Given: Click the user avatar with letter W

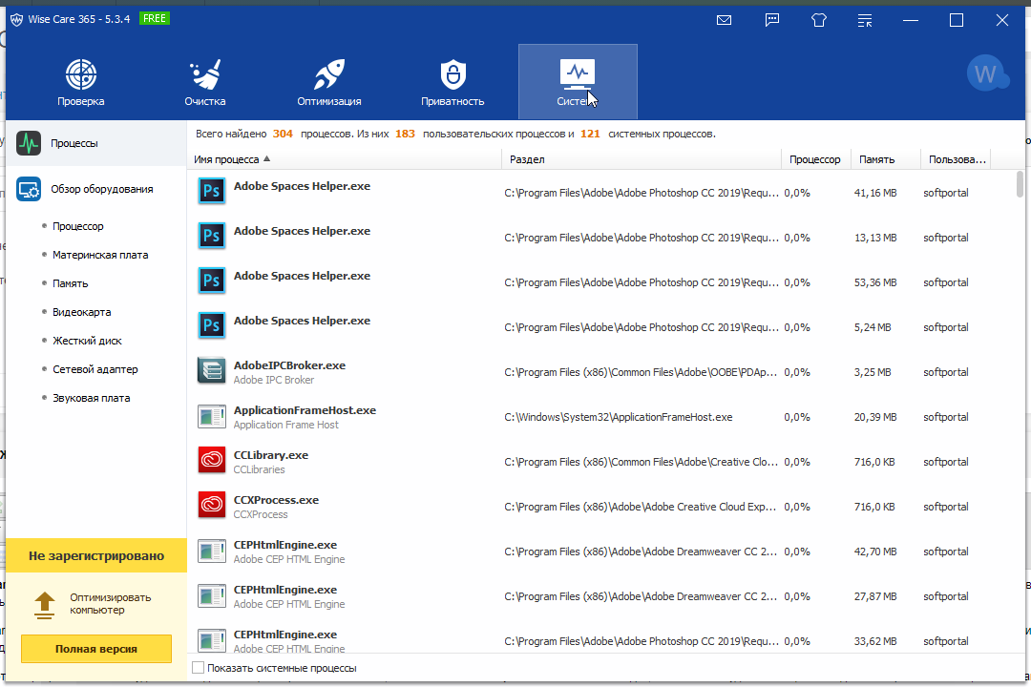Looking at the screenshot, I should (x=985, y=74).
